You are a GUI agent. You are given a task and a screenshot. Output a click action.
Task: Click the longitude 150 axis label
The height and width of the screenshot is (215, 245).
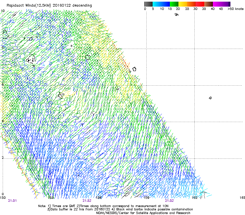tap(3, 198)
